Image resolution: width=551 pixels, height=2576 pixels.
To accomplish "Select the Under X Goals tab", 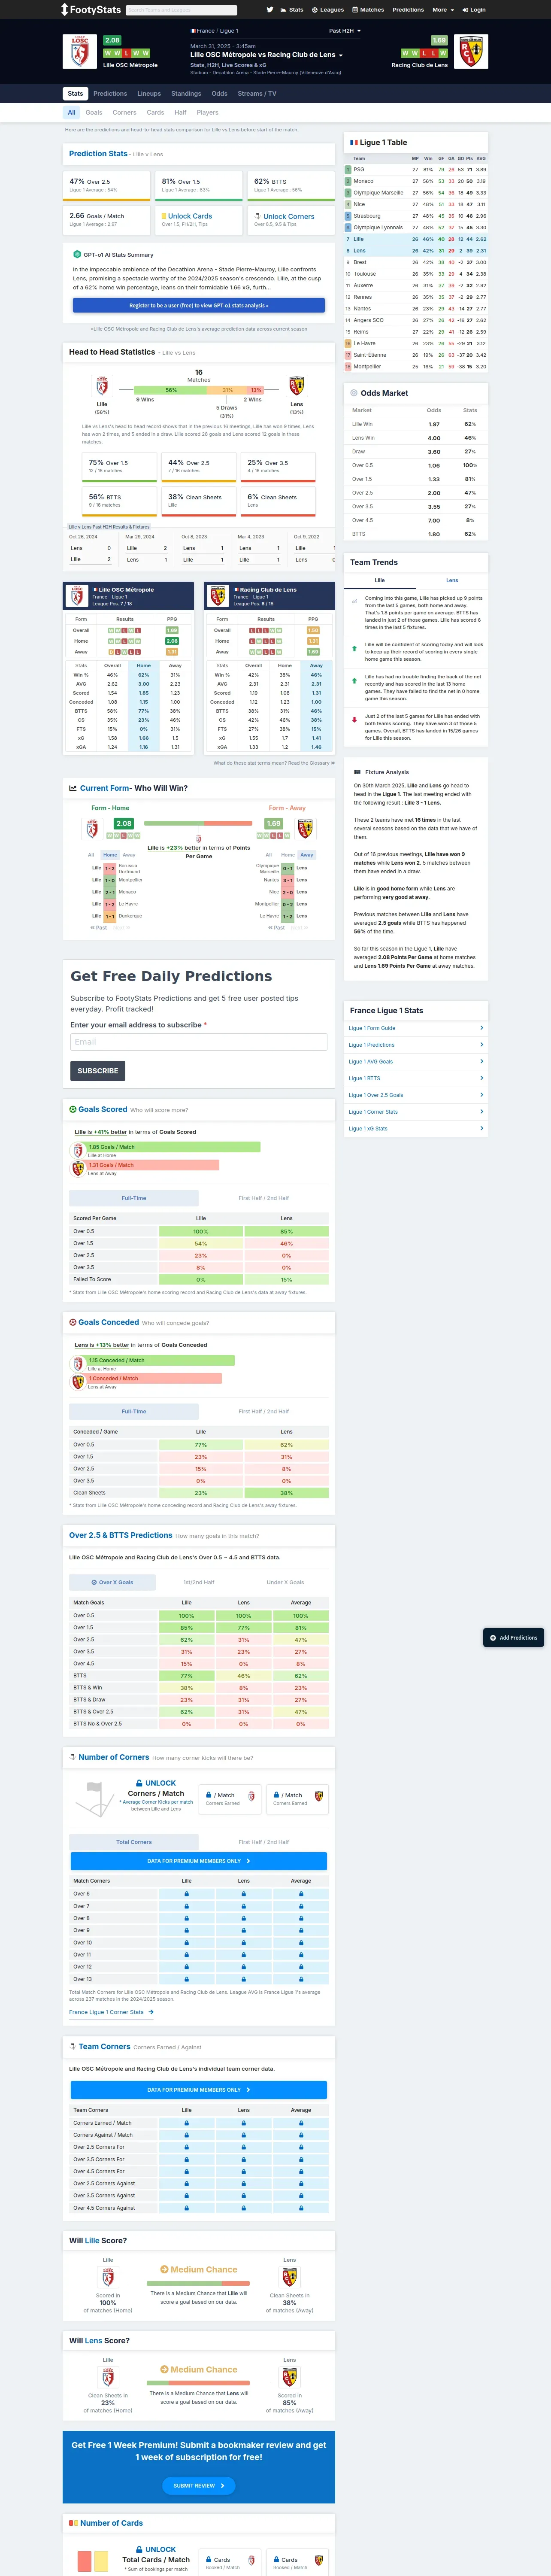I will point(285,1583).
